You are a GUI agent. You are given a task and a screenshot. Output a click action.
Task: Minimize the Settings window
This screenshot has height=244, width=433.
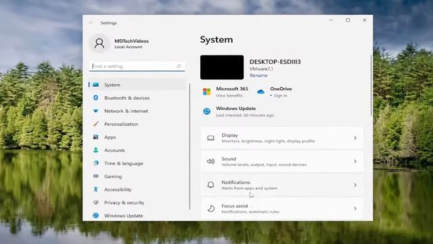point(331,20)
